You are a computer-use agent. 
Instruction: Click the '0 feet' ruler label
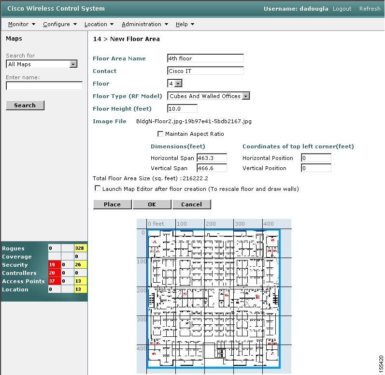click(x=156, y=224)
